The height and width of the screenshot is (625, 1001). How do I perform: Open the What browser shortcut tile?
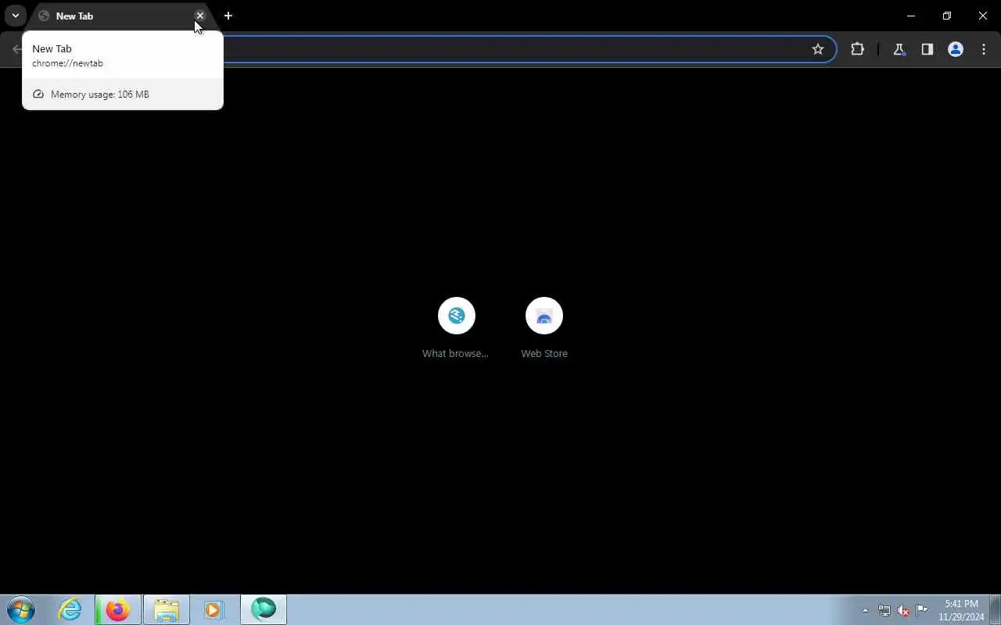pyautogui.click(x=456, y=328)
